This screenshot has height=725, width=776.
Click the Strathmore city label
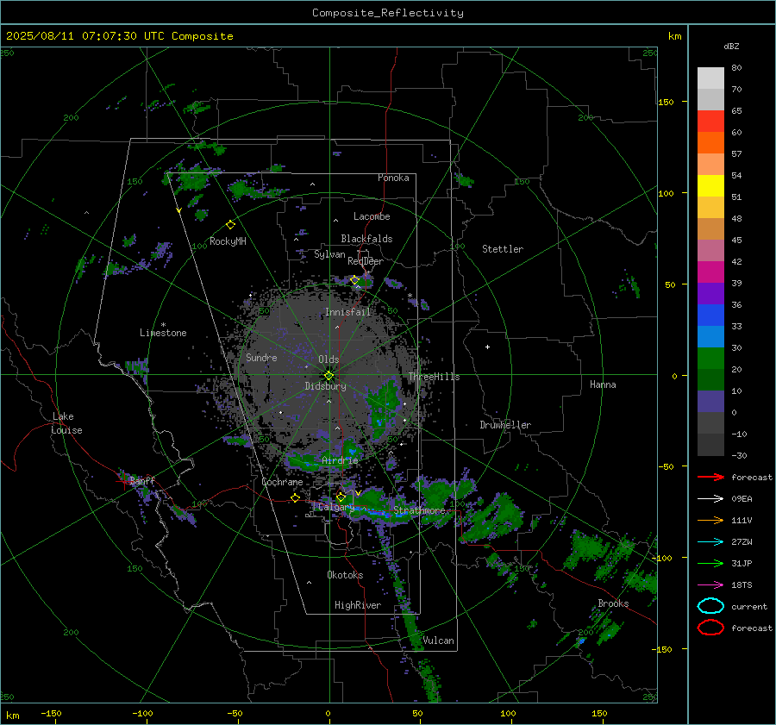(419, 510)
